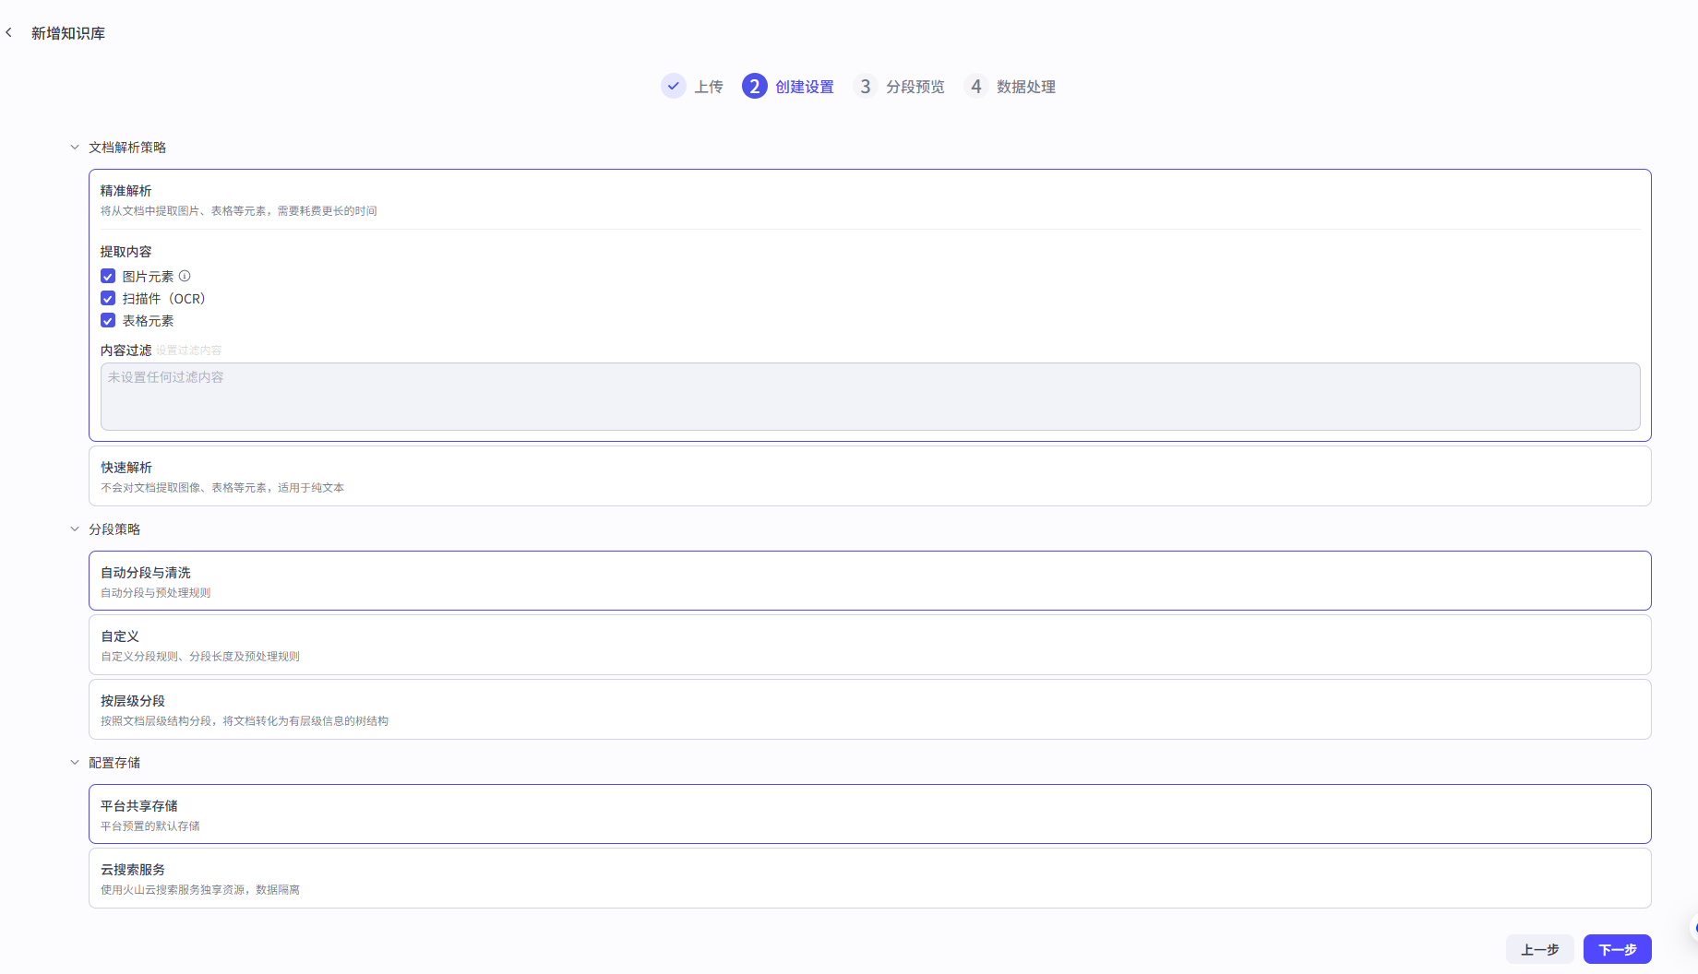
Task: Click the 下一步 button
Action: coord(1618,949)
